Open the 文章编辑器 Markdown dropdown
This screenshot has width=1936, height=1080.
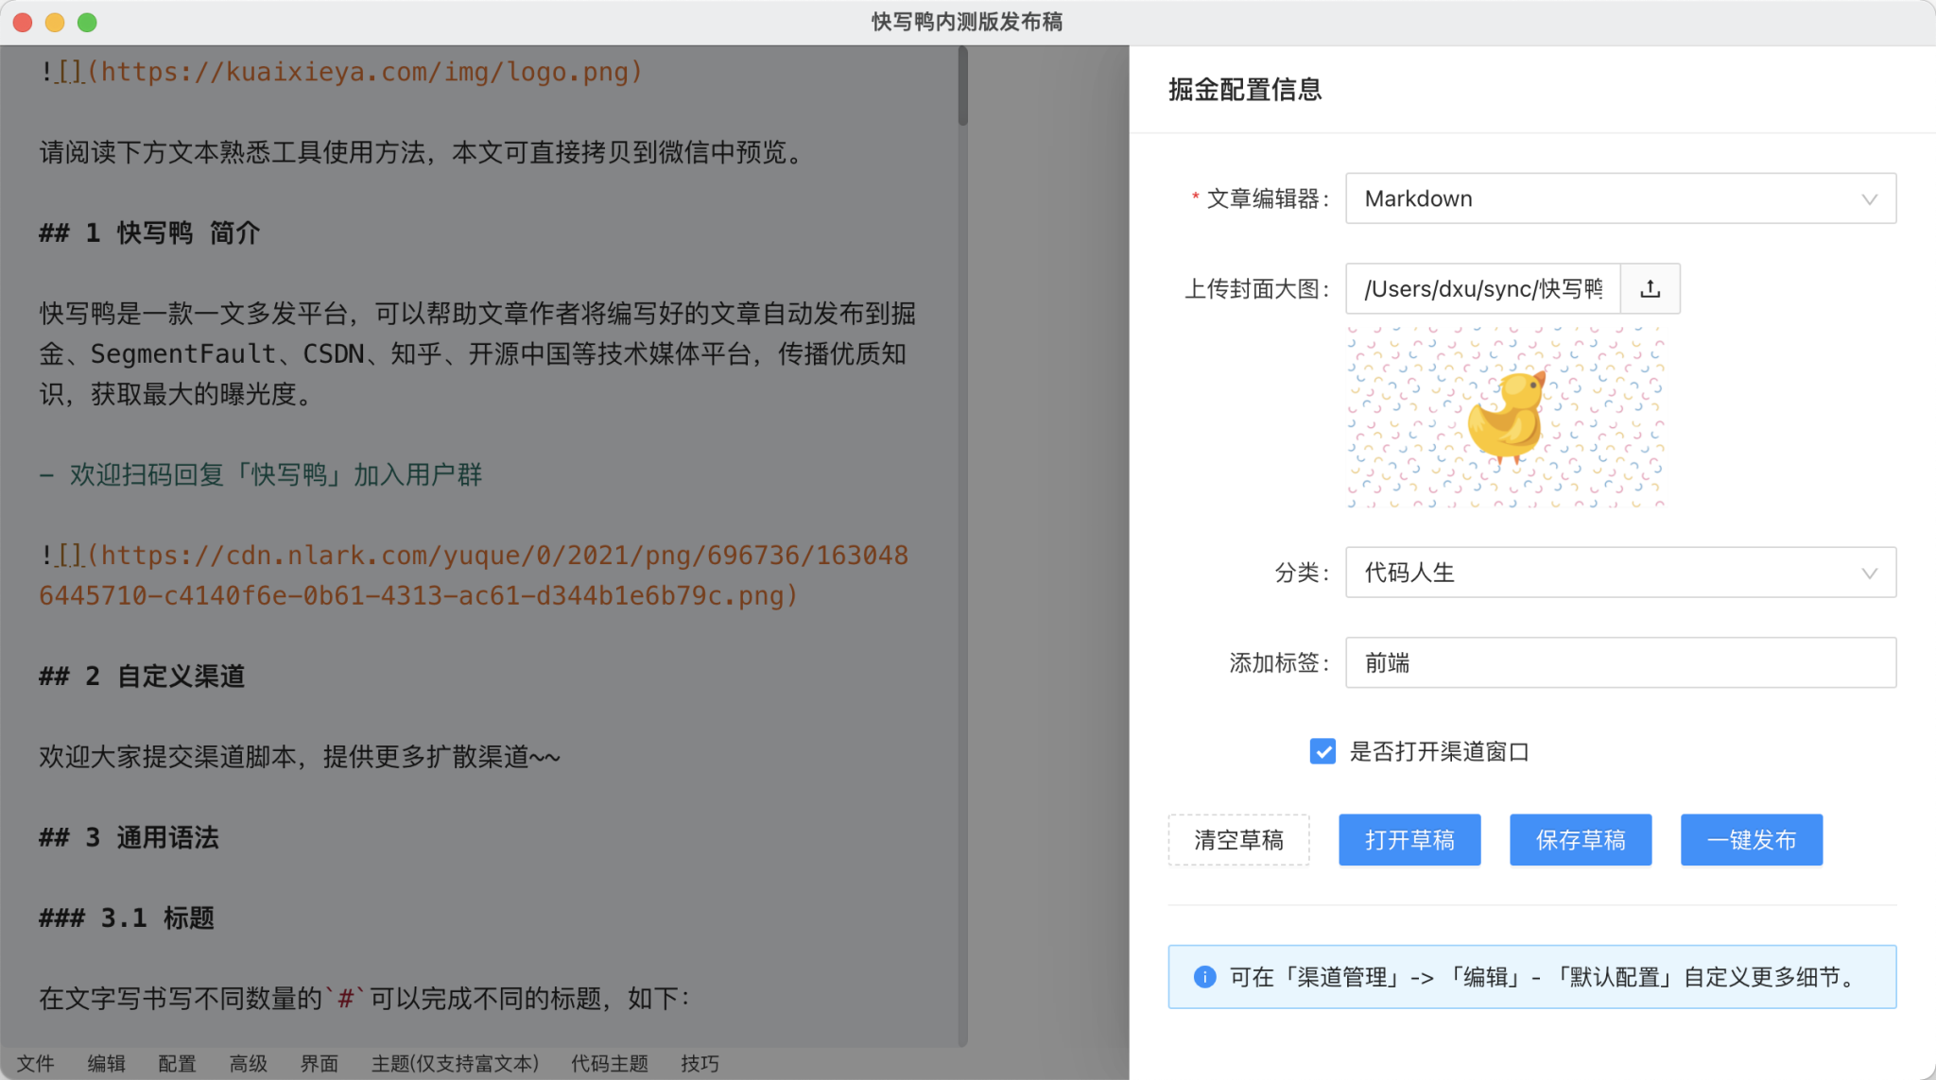[x=1620, y=198]
